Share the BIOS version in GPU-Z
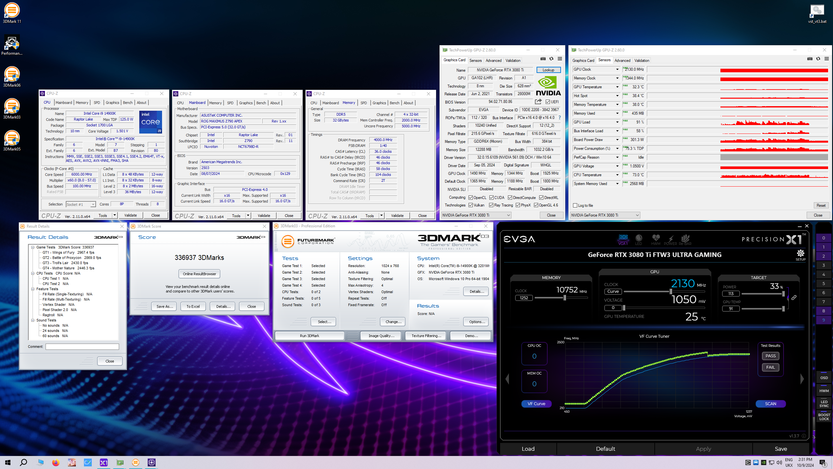 click(x=538, y=102)
